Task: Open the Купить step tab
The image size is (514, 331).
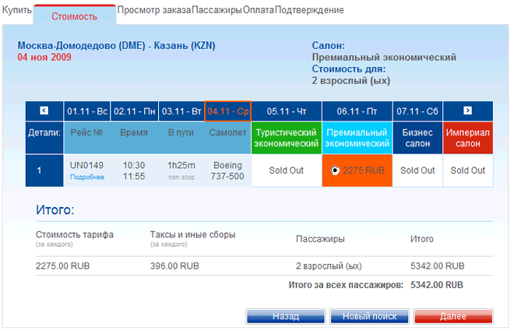Action: [16, 10]
